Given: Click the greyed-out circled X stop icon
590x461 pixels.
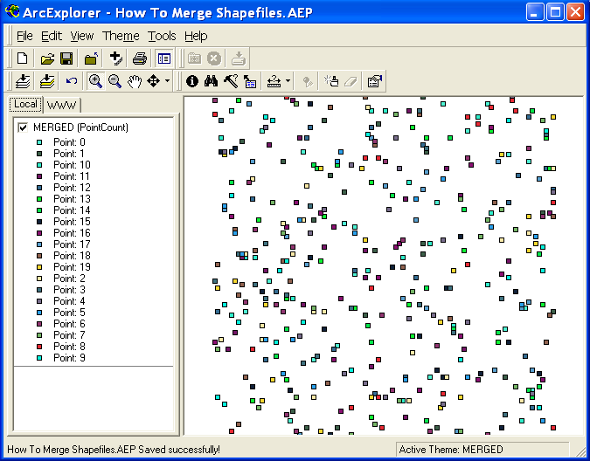Looking at the screenshot, I should 214,58.
